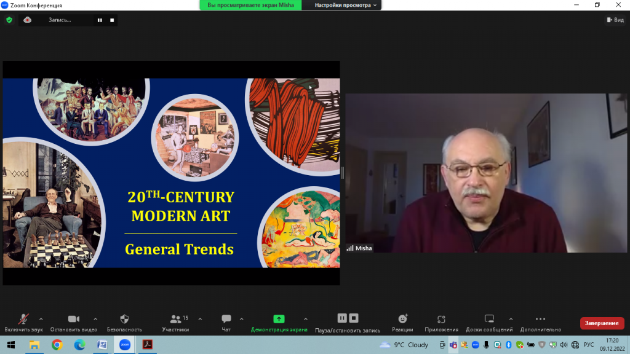Viewport: 630px width, 354px height.
Task: Open the Word document taskbar icon
Action: point(102,345)
